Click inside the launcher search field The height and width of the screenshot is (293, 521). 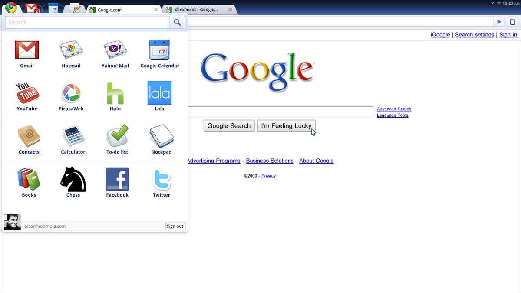coord(87,22)
